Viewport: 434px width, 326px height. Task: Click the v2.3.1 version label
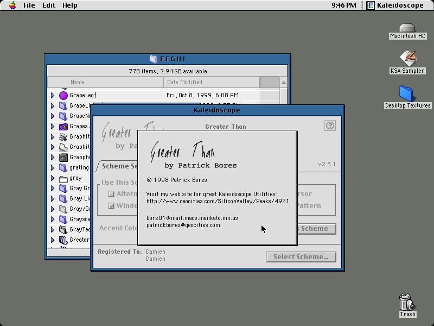pyautogui.click(x=327, y=165)
